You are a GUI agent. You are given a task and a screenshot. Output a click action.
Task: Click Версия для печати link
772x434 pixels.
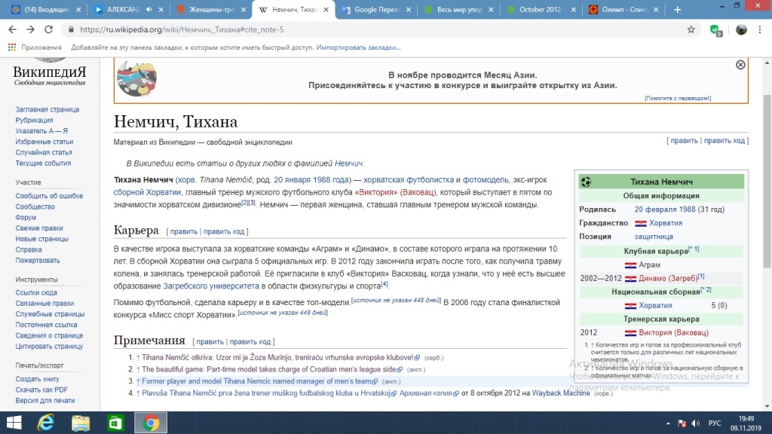click(45, 401)
